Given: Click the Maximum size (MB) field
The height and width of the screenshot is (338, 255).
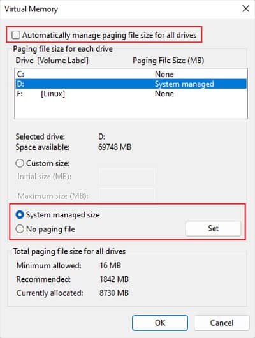Looking at the screenshot, I should (127, 196).
